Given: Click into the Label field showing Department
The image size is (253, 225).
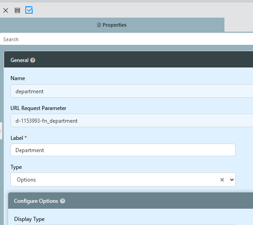Looking at the screenshot, I should pos(123,150).
